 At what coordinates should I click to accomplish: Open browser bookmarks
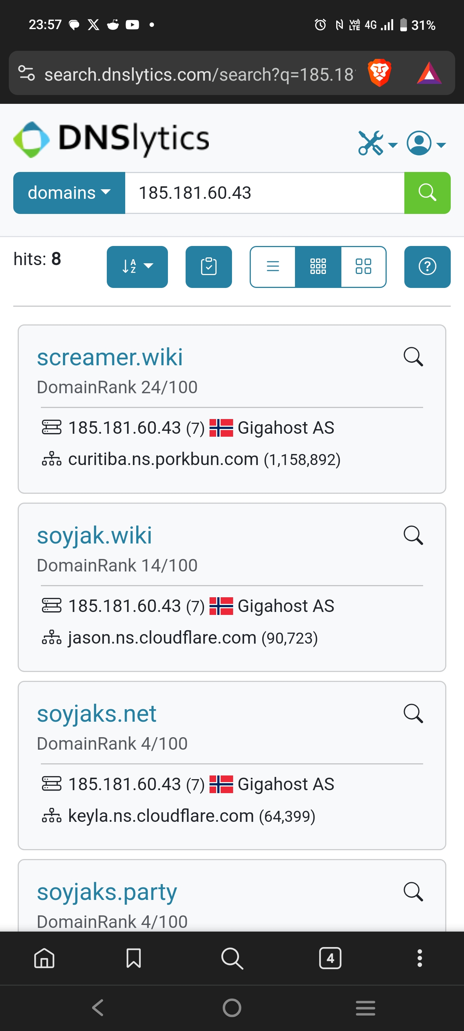(x=133, y=958)
